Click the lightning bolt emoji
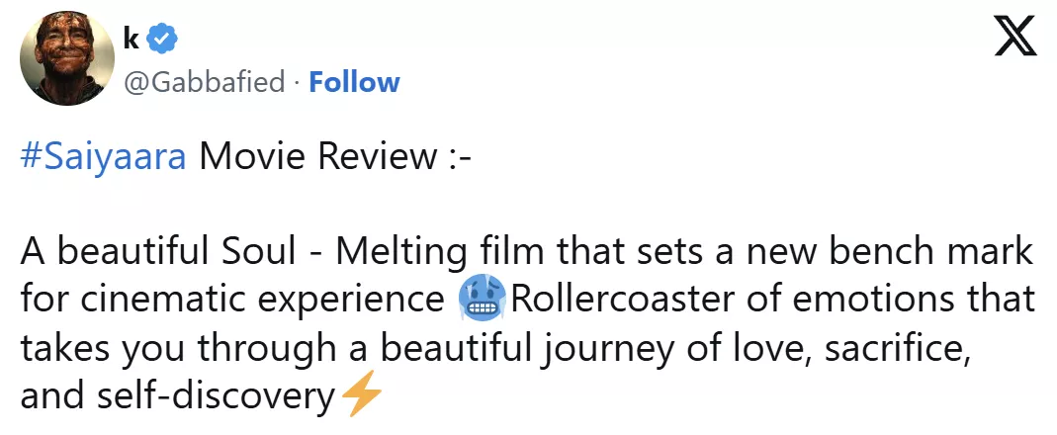The height and width of the screenshot is (435, 1057). click(359, 397)
